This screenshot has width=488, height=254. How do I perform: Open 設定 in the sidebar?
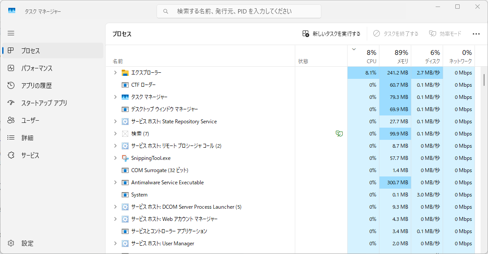[x=53, y=243]
